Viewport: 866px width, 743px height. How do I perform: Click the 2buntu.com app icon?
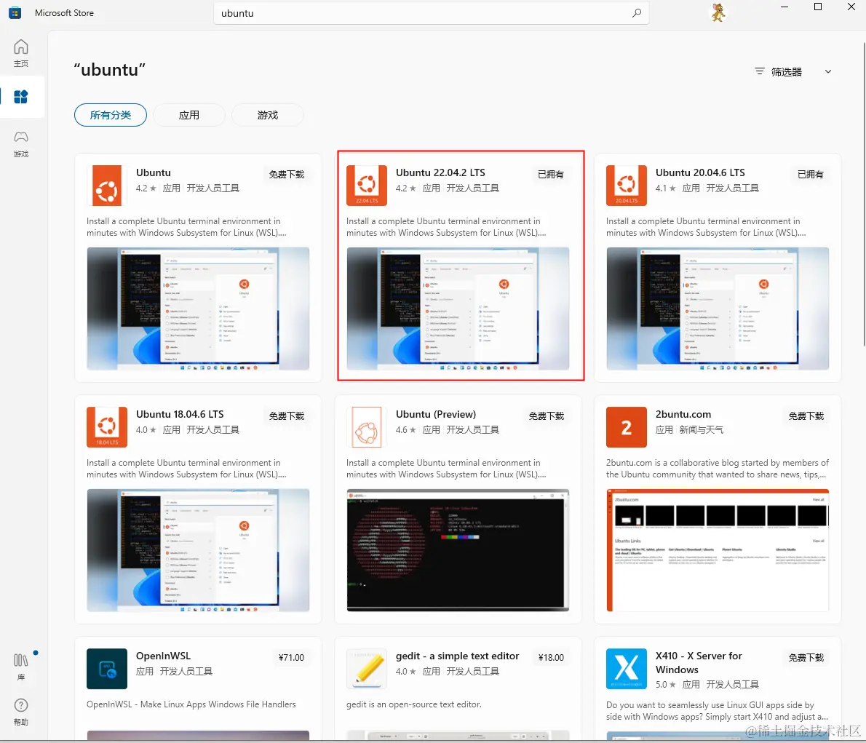pyautogui.click(x=627, y=427)
